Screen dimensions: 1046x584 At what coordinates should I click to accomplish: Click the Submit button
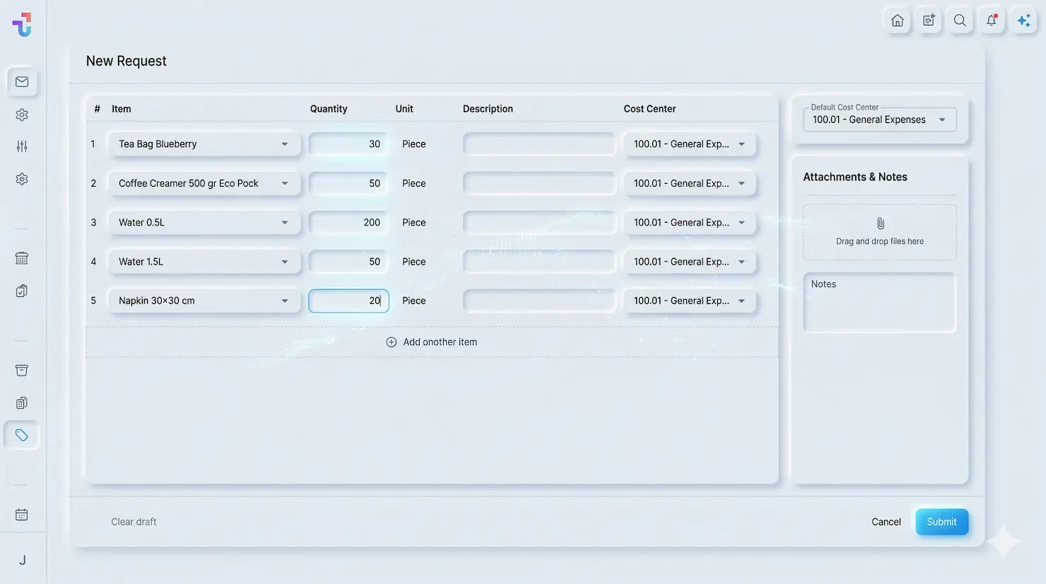941,522
